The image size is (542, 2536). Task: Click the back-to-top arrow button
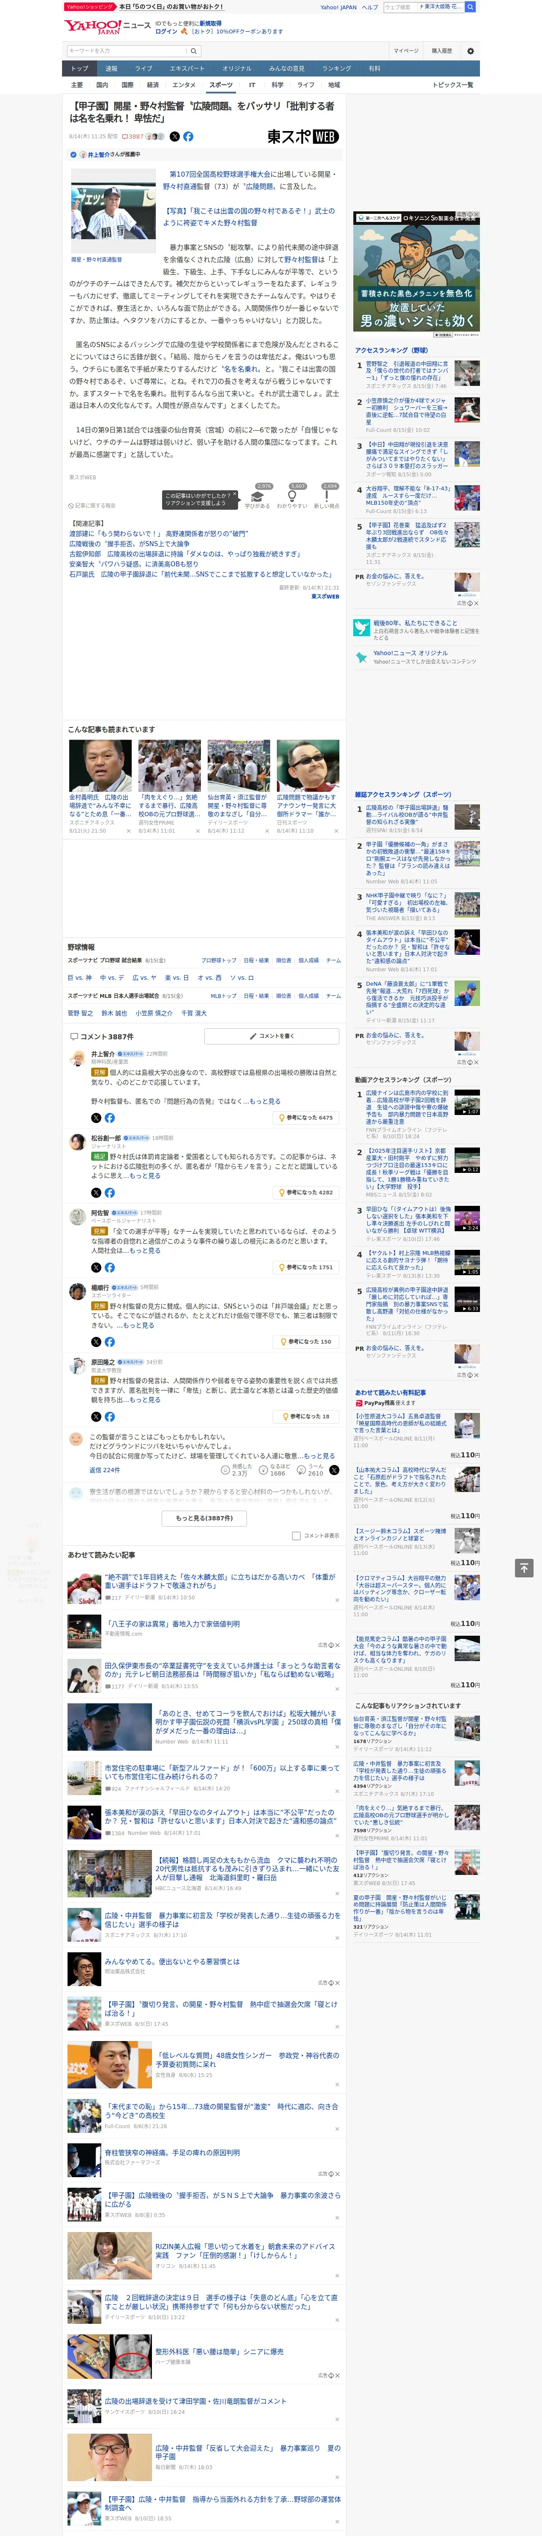click(x=524, y=1567)
